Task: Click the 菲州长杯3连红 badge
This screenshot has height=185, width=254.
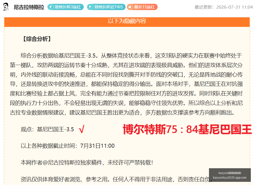Action: coord(66,7)
